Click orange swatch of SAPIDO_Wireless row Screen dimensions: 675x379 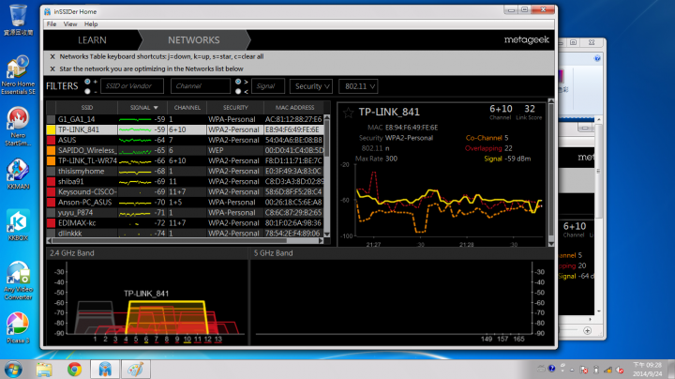click(51, 150)
